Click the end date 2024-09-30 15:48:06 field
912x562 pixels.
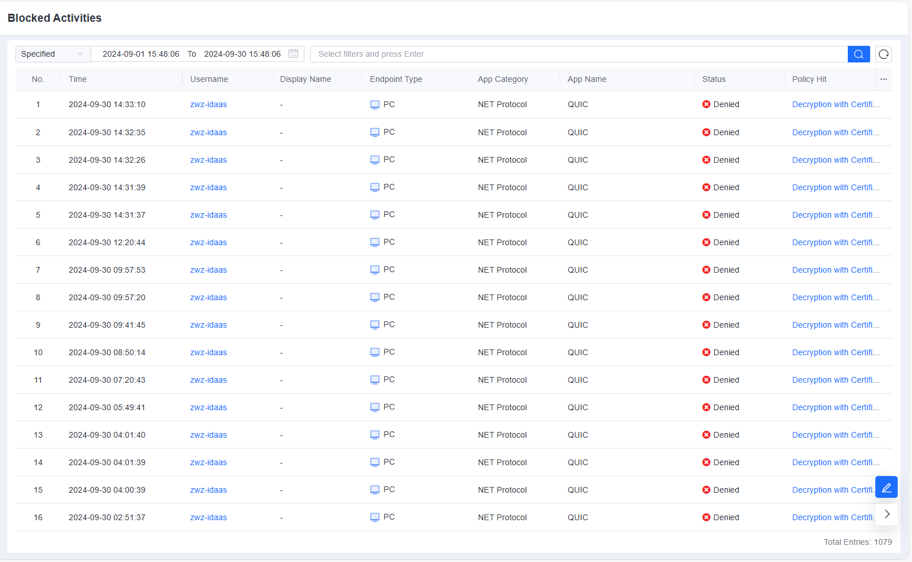coord(242,54)
